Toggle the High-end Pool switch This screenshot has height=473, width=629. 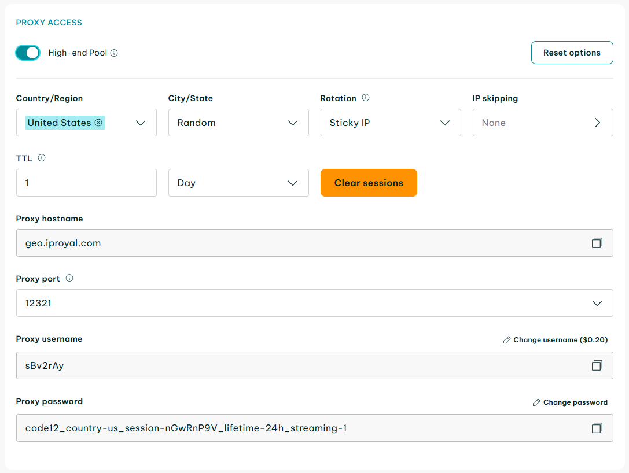28,53
